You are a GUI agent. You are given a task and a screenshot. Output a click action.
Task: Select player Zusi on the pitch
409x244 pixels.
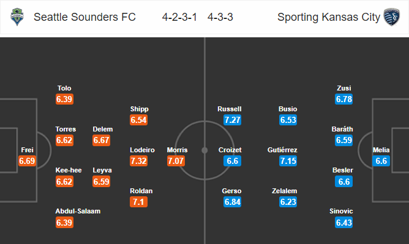343,88
